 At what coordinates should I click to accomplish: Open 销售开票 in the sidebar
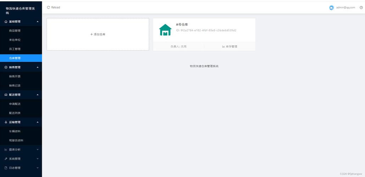click(x=21, y=76)
